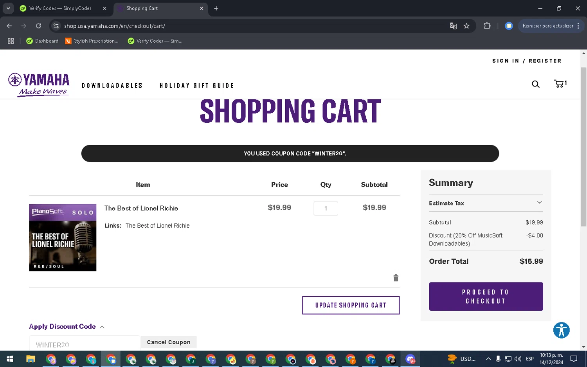Image resolution: width=587 pixels, height=367 pixels.
Task: Open the shopping cart icon in header
Action: [x=560, y=83]
